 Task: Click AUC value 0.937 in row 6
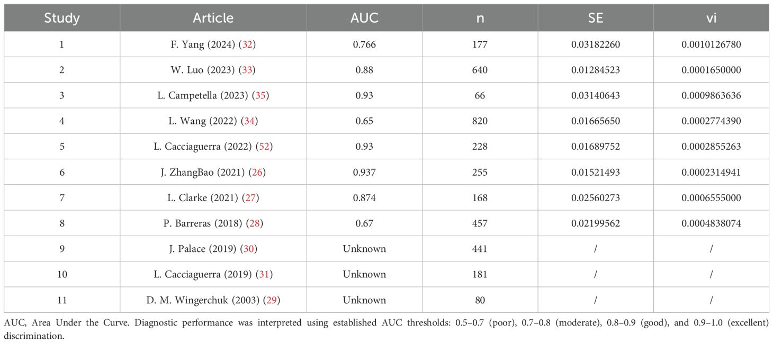coord(364,173)
